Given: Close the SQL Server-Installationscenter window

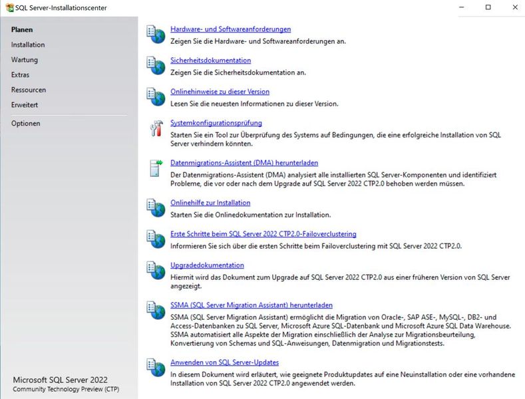Looking at the screenshot, I should pyautogui.click(x=515, y=7).
